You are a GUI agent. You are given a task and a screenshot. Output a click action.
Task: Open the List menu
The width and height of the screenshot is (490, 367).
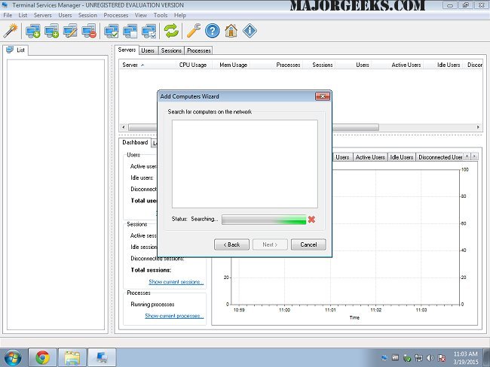point(23,15)
